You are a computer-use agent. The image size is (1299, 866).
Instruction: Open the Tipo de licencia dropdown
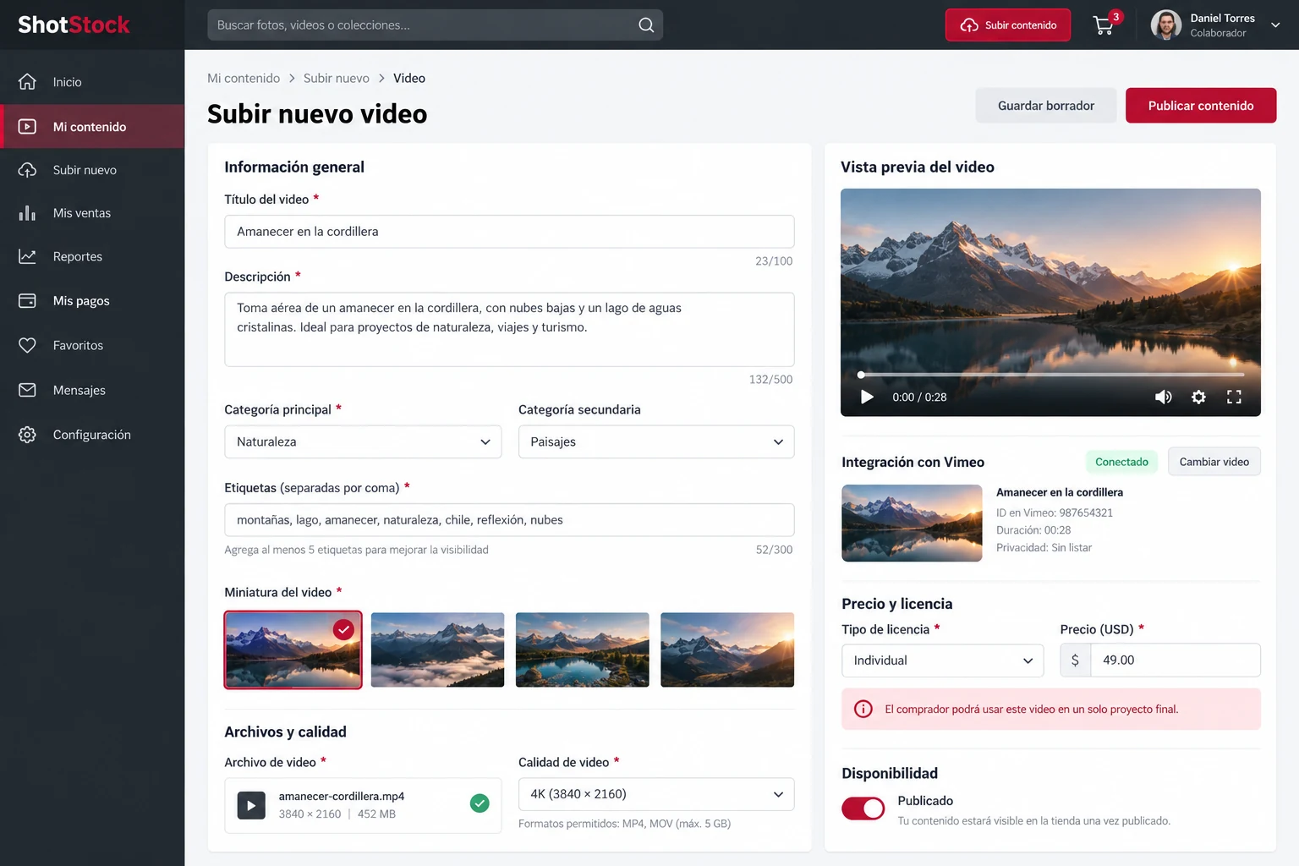(943, 660)
